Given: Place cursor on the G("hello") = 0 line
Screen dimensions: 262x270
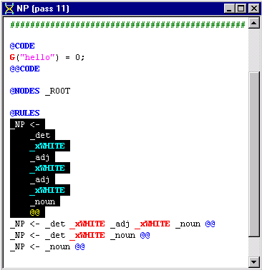Looking at the screenshot, I should (47, 57).
